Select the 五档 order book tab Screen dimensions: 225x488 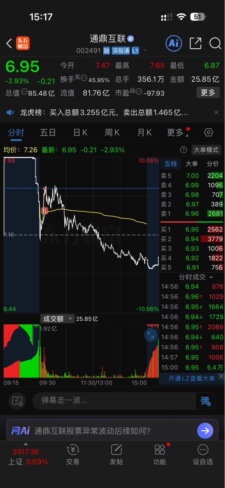pyautogui.click(x=171, y=164)
